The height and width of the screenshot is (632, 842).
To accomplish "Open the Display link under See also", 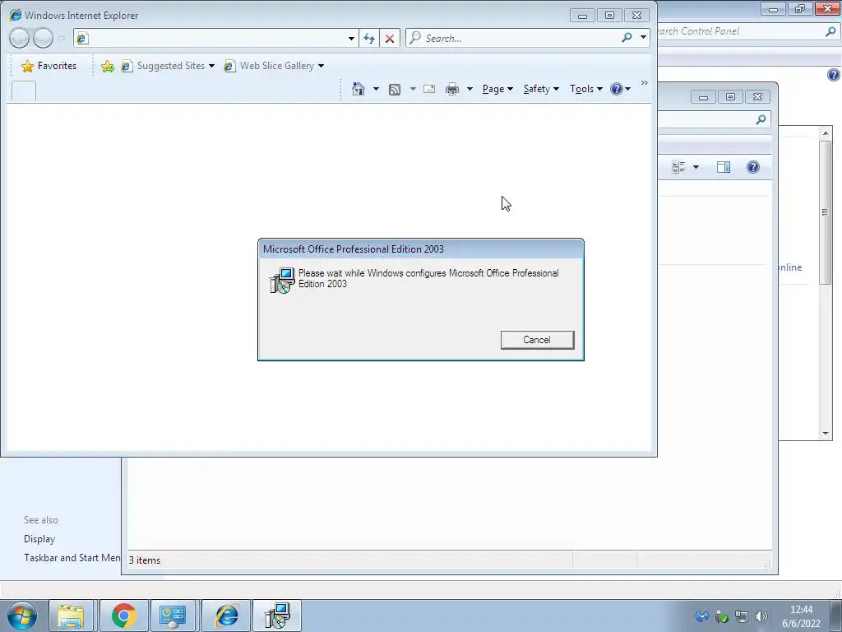I will coord(39,539).
